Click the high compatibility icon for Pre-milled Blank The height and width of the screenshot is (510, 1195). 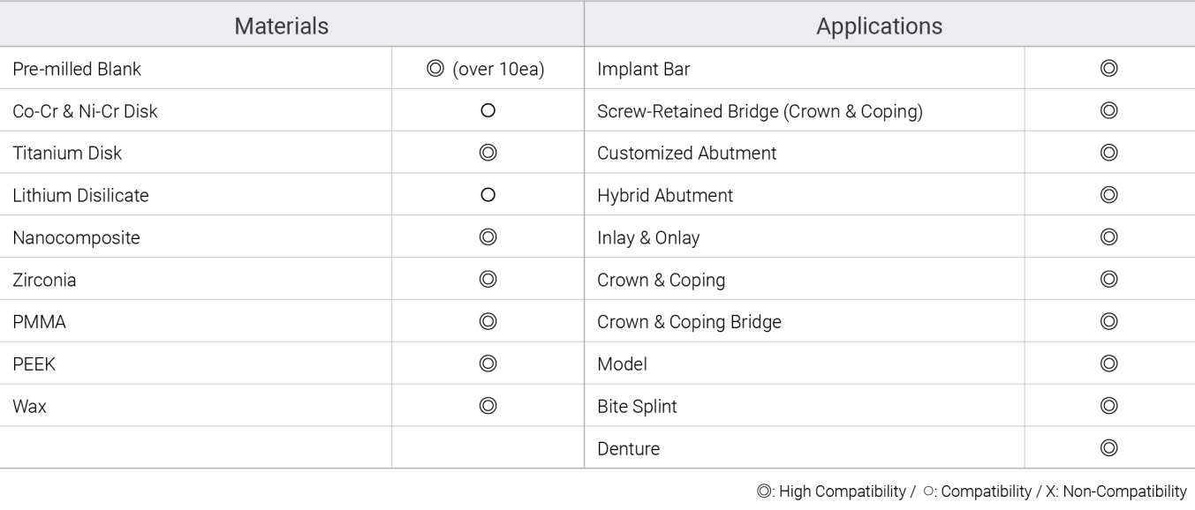coord(433,69)
